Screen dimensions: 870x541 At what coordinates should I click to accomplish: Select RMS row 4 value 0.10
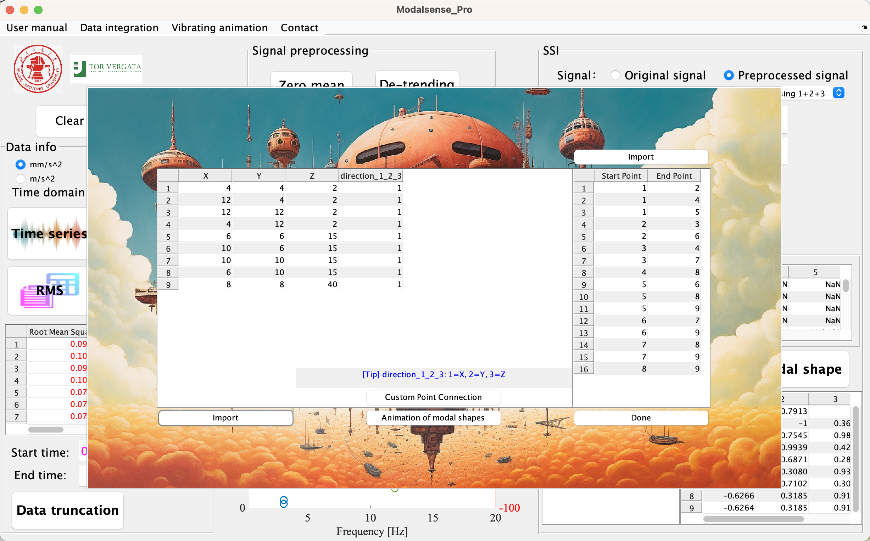pyautogui.click(x=57, y=380)
